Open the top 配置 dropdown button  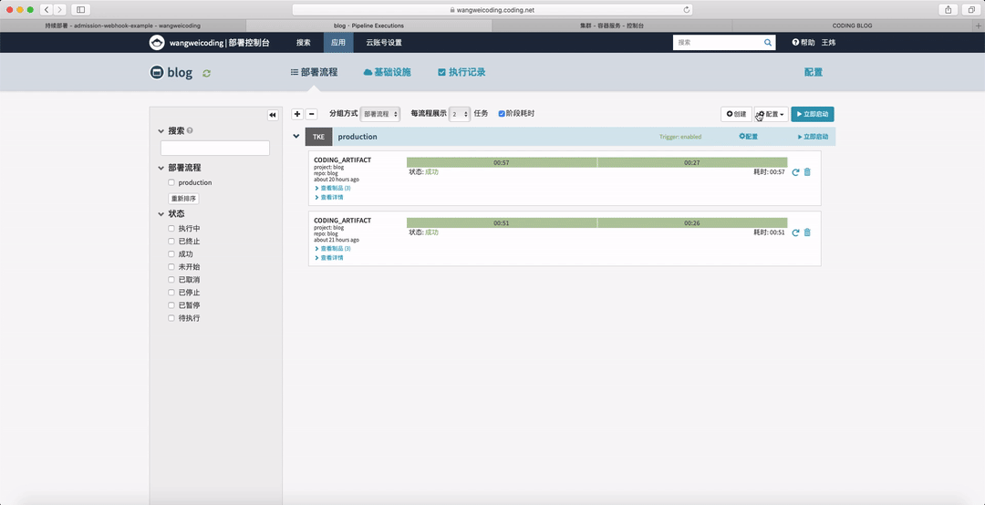tap(772, 114)
